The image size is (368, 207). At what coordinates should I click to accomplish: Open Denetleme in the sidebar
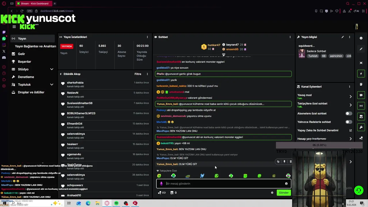26,77
